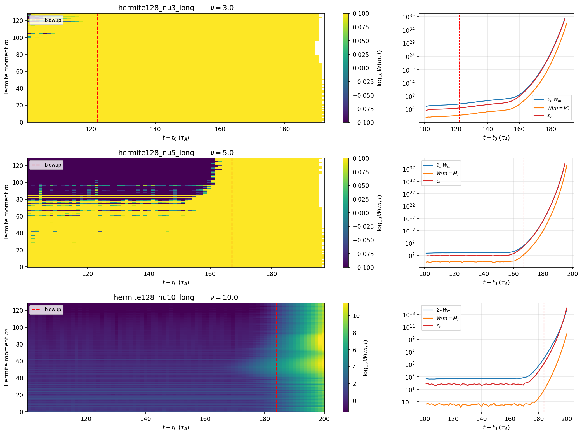Click the 10^39 y-tick in the top-right plot
Image resolution: width=582 pixels, height=435 pixels.
409,17
